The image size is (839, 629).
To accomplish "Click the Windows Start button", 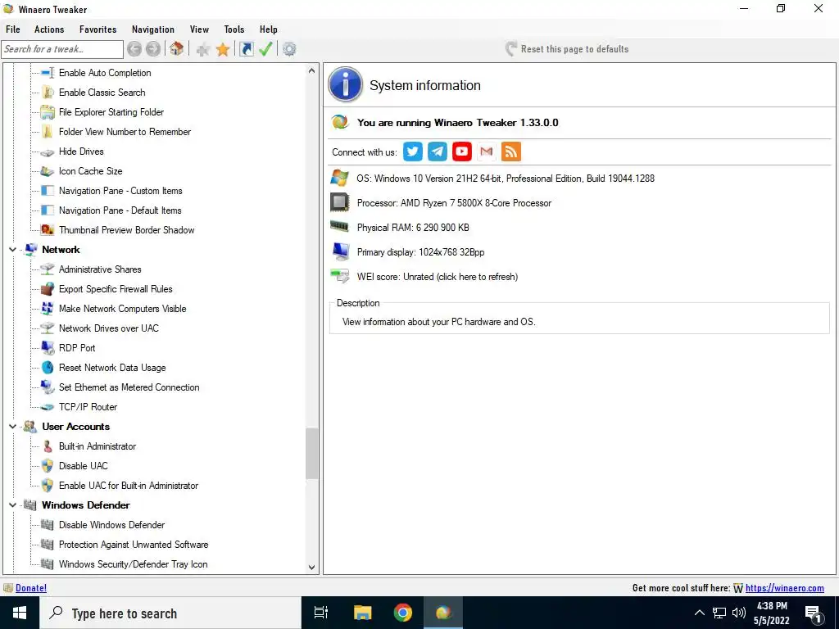I will click(20, 613).
